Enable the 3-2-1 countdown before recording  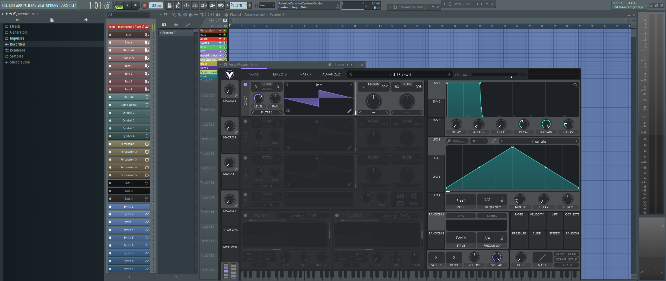[x=195, y=5]
